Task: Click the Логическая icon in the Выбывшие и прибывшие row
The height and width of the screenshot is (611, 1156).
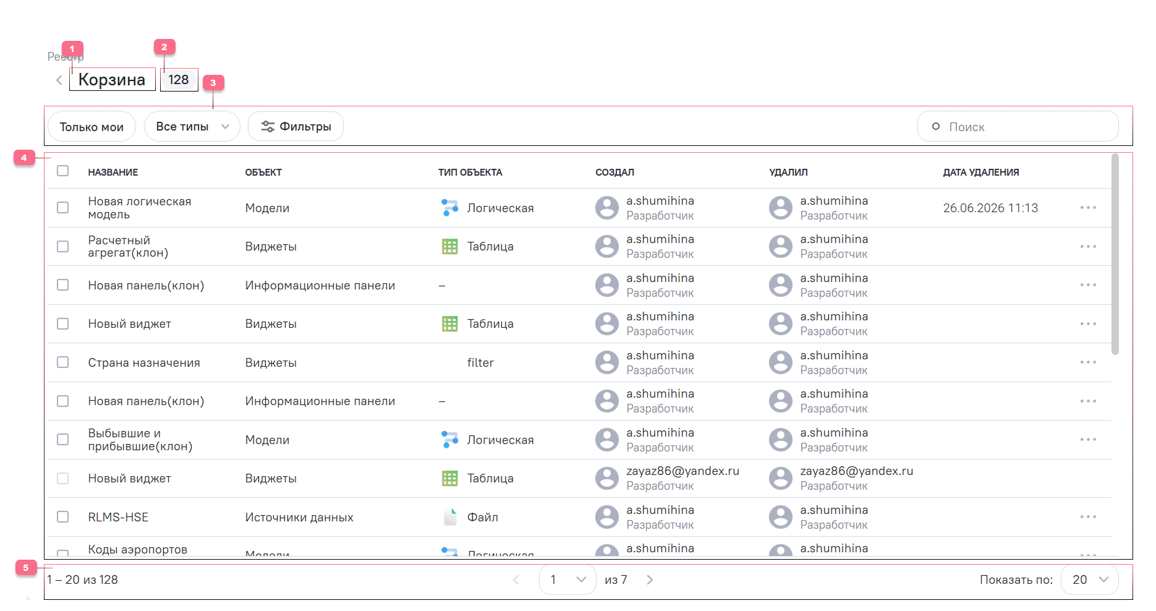Action: coord(450,440)
